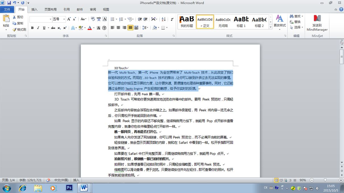Click the Copy (复制) button
Viewport: 344px width, 193px height.
pos(18,23)
